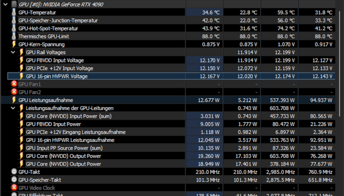Click clock icon beside GPU-Speicher-Takt
The width and height of the screenshot is (344, 196).
coord(14,180)
